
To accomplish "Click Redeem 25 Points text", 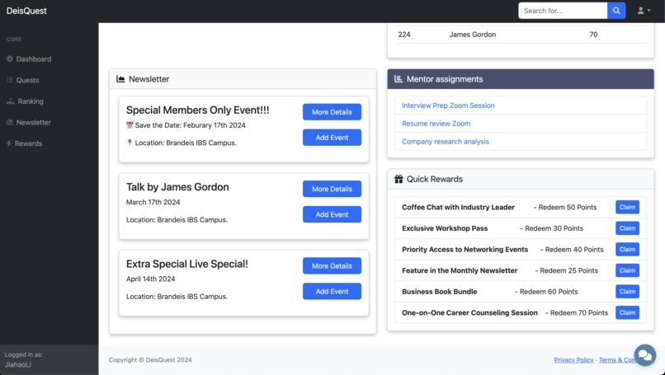I will [x=568, y=270].
